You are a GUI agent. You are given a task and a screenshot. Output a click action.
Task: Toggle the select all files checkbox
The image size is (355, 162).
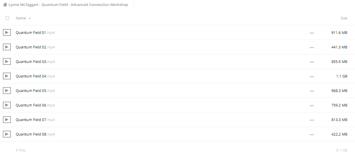click(x=7, y=18)
